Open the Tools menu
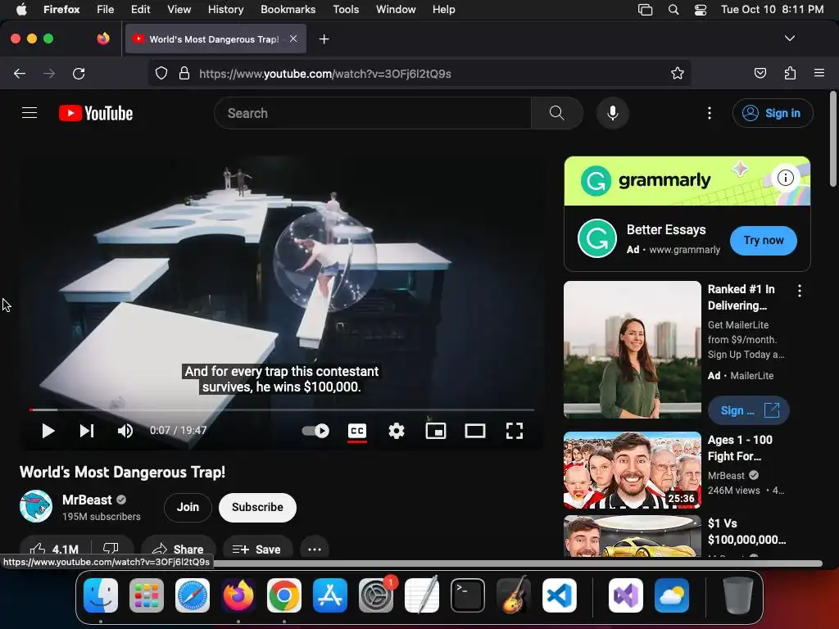The width and height of the screenshot is (839, 629). (346, 9)
